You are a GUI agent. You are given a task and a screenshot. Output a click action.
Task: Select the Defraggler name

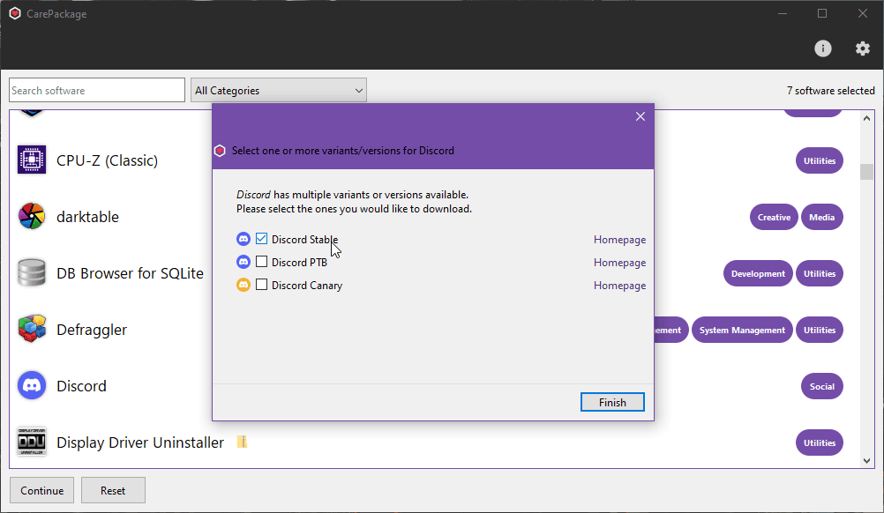tap(92, 330)
